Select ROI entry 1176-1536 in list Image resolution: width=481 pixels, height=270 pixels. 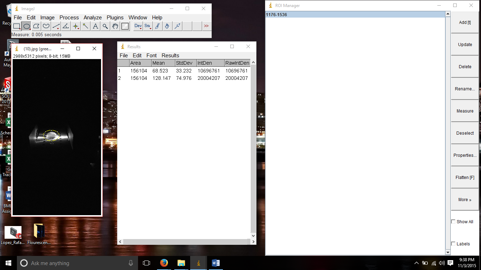point(355,15)
